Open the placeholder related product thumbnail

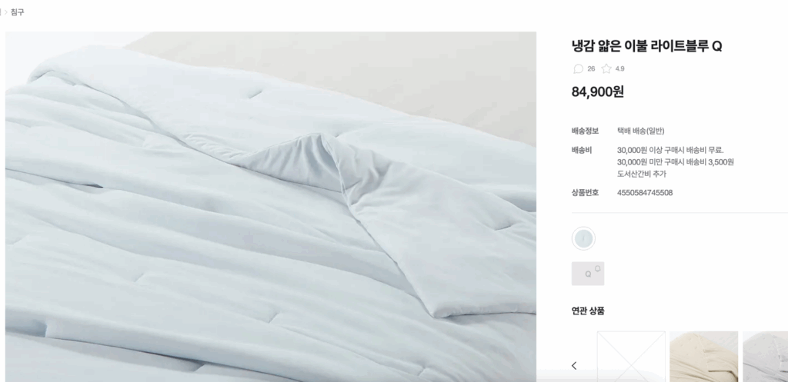(631, 357)
